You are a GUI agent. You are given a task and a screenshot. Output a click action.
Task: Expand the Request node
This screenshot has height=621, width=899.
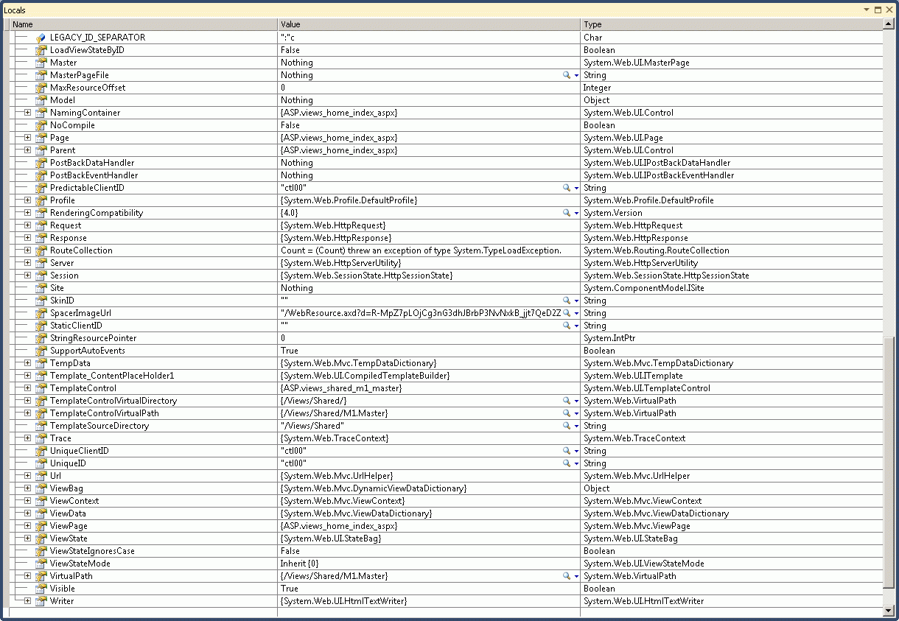(x=27, y=225)
